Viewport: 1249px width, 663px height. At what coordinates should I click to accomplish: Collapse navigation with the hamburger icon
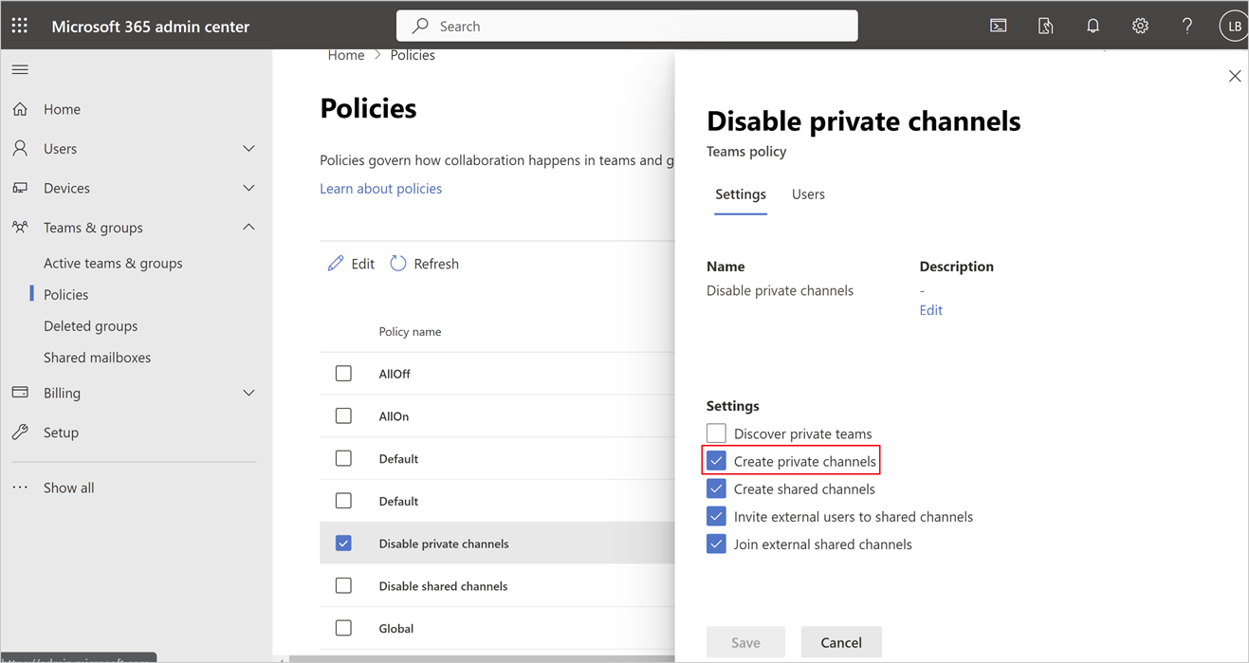point(20,69)
